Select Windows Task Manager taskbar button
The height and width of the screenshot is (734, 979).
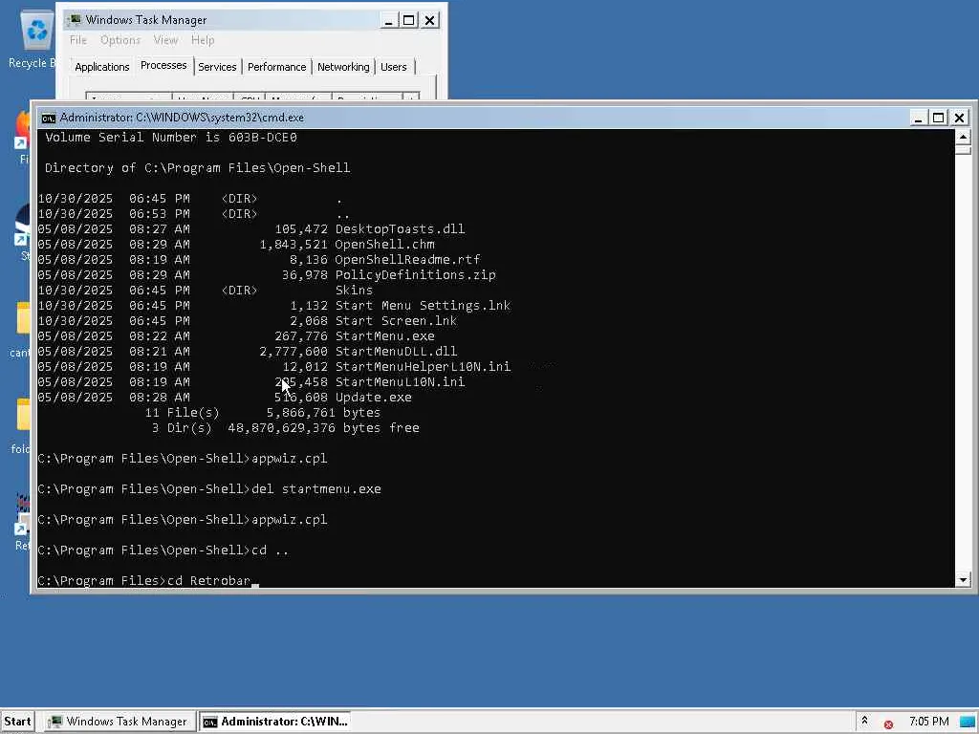119,722
